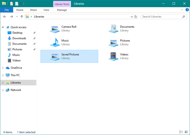Image resolution: width=190 pixels, height=135 pixels.
Task: Refresh the Libraries view
Action: (135, 17)
